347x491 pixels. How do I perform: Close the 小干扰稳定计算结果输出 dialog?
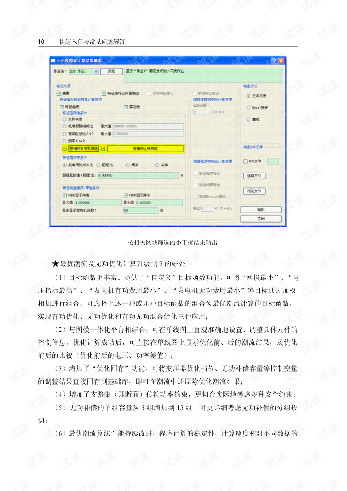281,61
